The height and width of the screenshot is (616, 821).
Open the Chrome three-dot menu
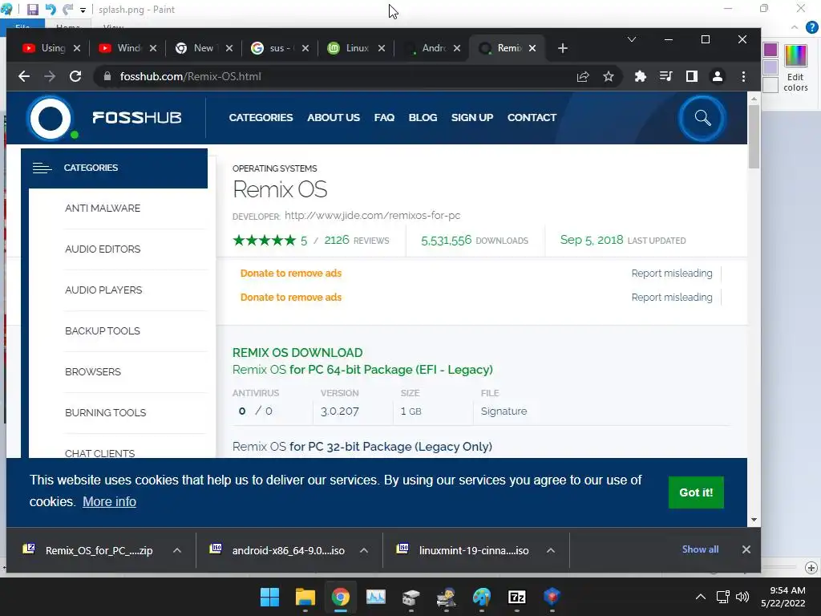coord(743,76)
